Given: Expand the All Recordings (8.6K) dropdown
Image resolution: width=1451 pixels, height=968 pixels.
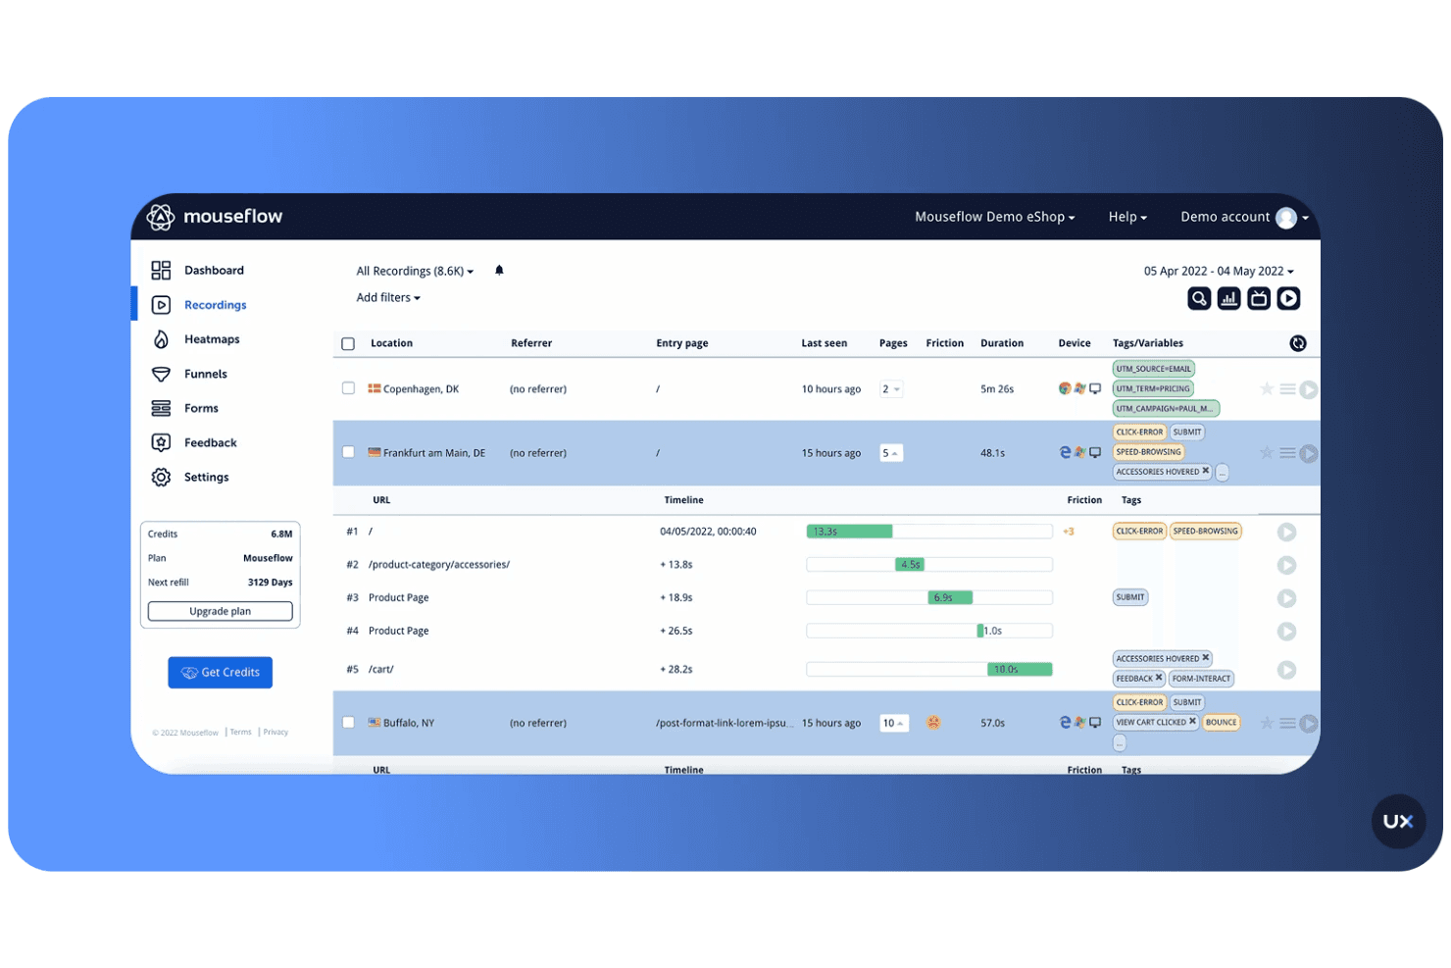Looking at the screenshot, I should (x=415, y=272).
